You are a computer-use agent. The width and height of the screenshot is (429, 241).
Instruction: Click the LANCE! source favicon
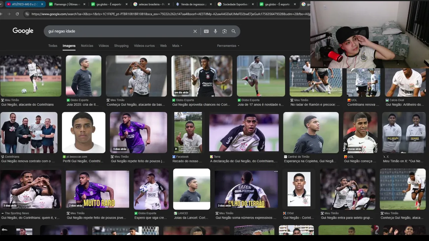pyautogui.click(x=175, y=213)
